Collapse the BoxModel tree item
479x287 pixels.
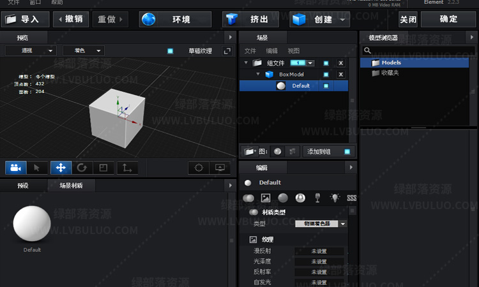coord(258,75)
